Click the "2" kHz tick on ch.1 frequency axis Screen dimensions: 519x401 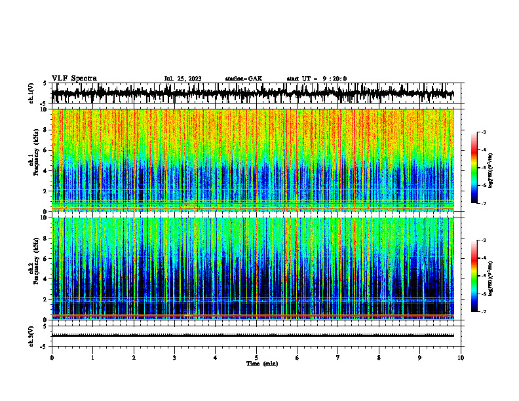tap(47, 191)
